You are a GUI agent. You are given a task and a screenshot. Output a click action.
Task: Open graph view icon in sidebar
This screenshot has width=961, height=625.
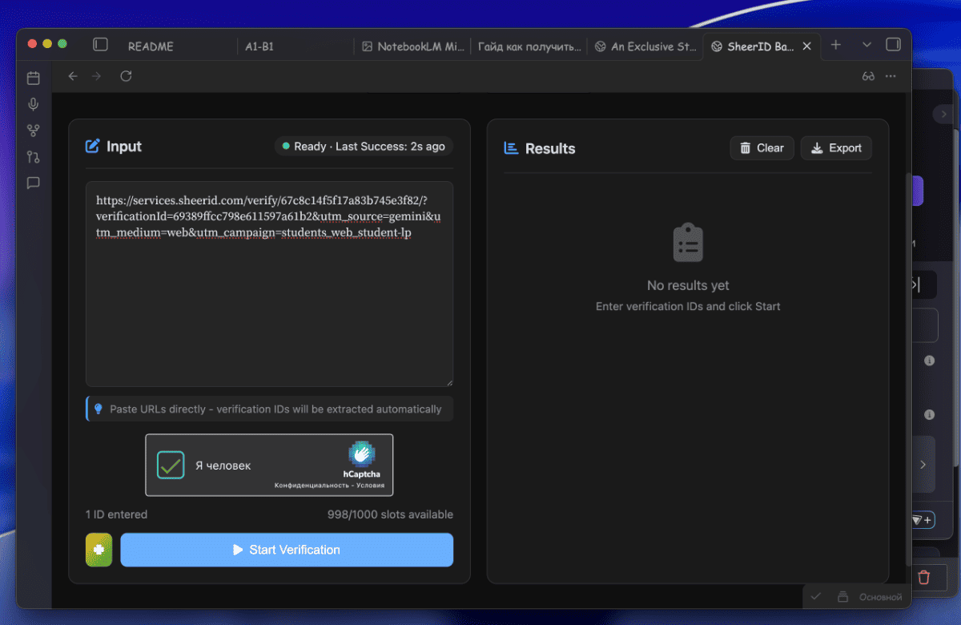pyautogui.click(x=33, y=131)
